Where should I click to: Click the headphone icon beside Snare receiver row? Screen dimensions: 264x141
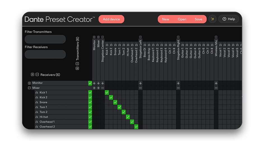click(37, 102)
